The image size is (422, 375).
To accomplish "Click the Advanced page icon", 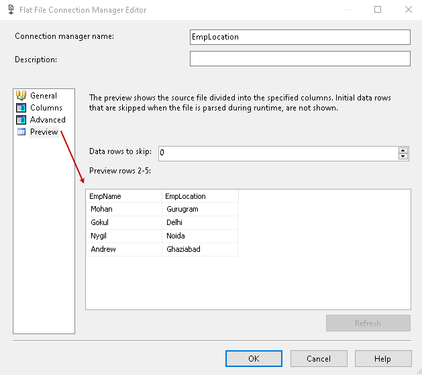I will click(21, 120).
